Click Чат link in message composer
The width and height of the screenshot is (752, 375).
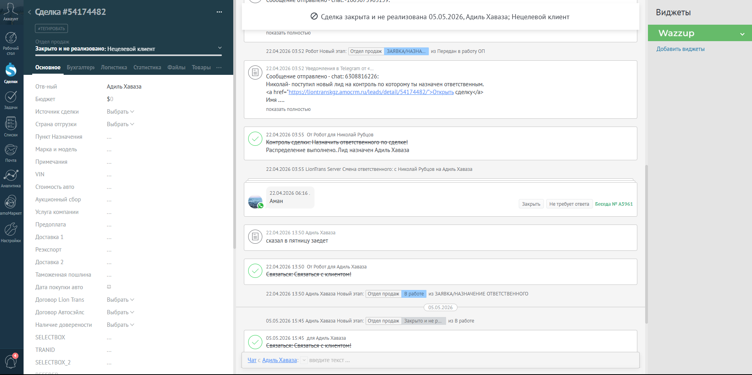252,360
